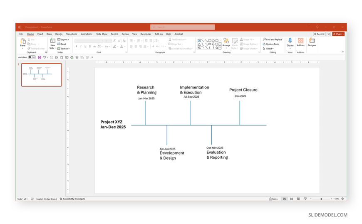
Task: Open the Layout dropdown
Action: [64, 39]
